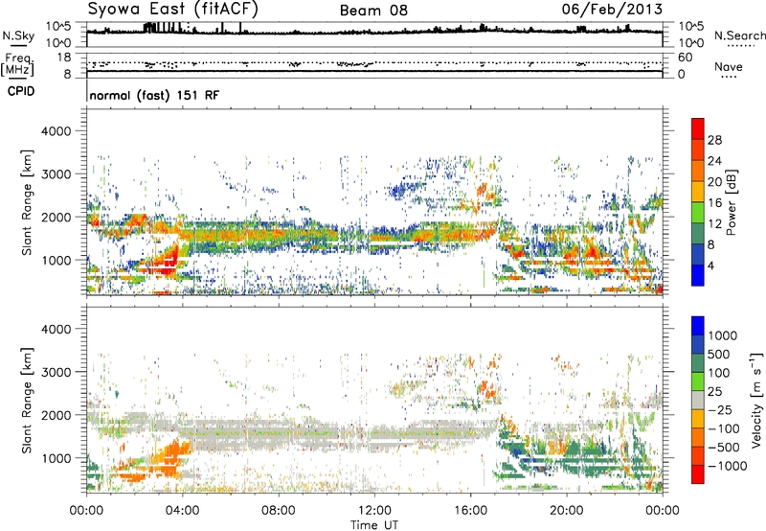
Task: Click the '28' power colorbar tick
Action: click(x=714, y=140)
